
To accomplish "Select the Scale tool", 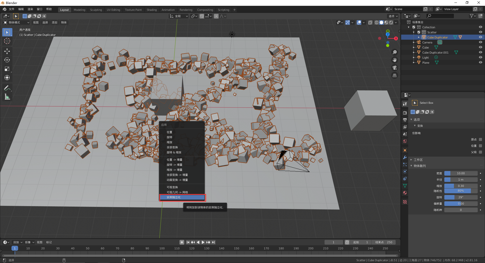I will tap(7, 69).
